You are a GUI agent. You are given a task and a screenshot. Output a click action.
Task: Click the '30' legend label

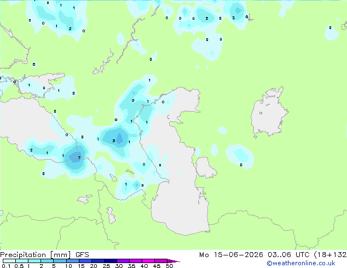point(119,266)
